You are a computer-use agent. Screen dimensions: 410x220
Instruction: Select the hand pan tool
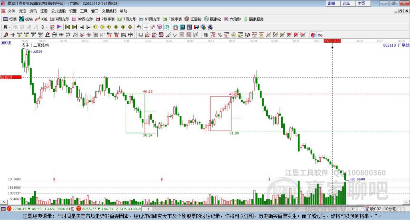[x=139, y=27]
